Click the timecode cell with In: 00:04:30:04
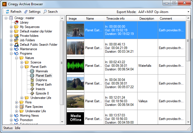193x133 pixels. pyautogui.click(x=121, y=83)
